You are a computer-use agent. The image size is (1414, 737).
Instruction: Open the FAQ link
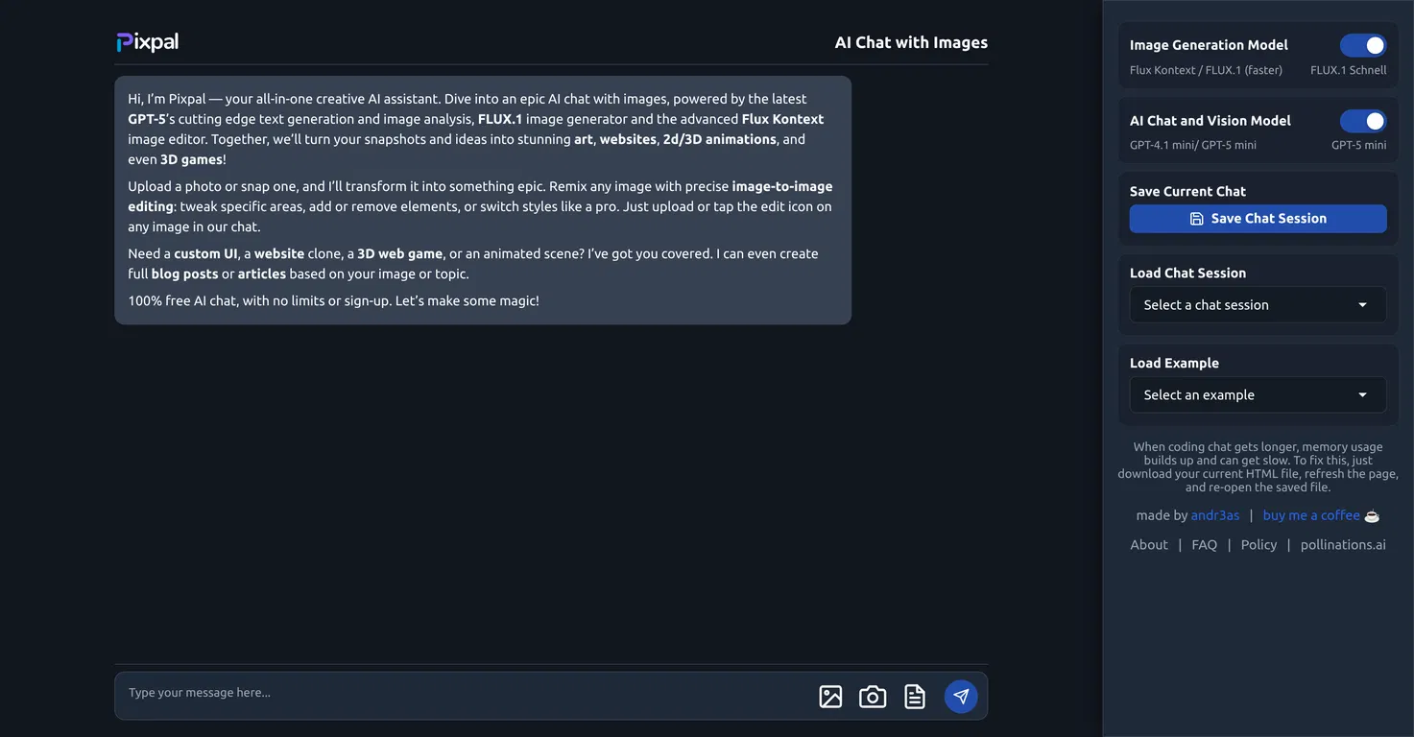[x=1204, y=545]
